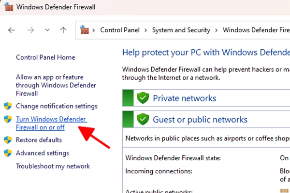
Task: Open Allow an app or feature link
Action: click(56, 85)
